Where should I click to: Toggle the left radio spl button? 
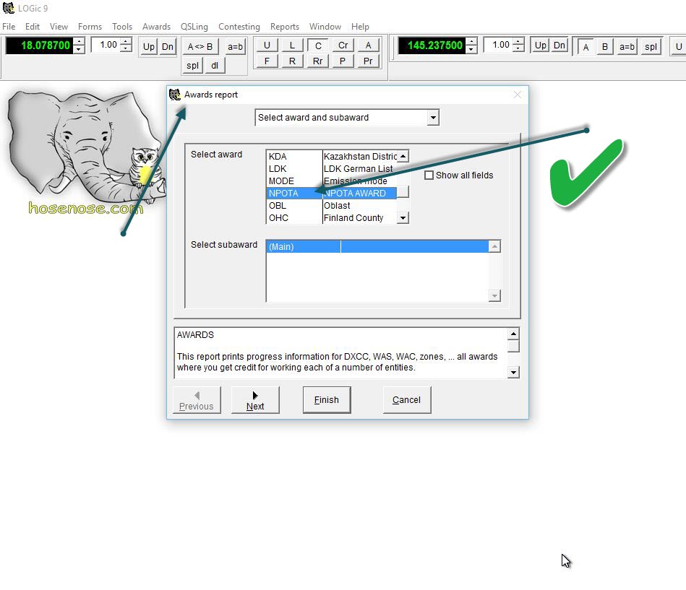pos(192,66)
